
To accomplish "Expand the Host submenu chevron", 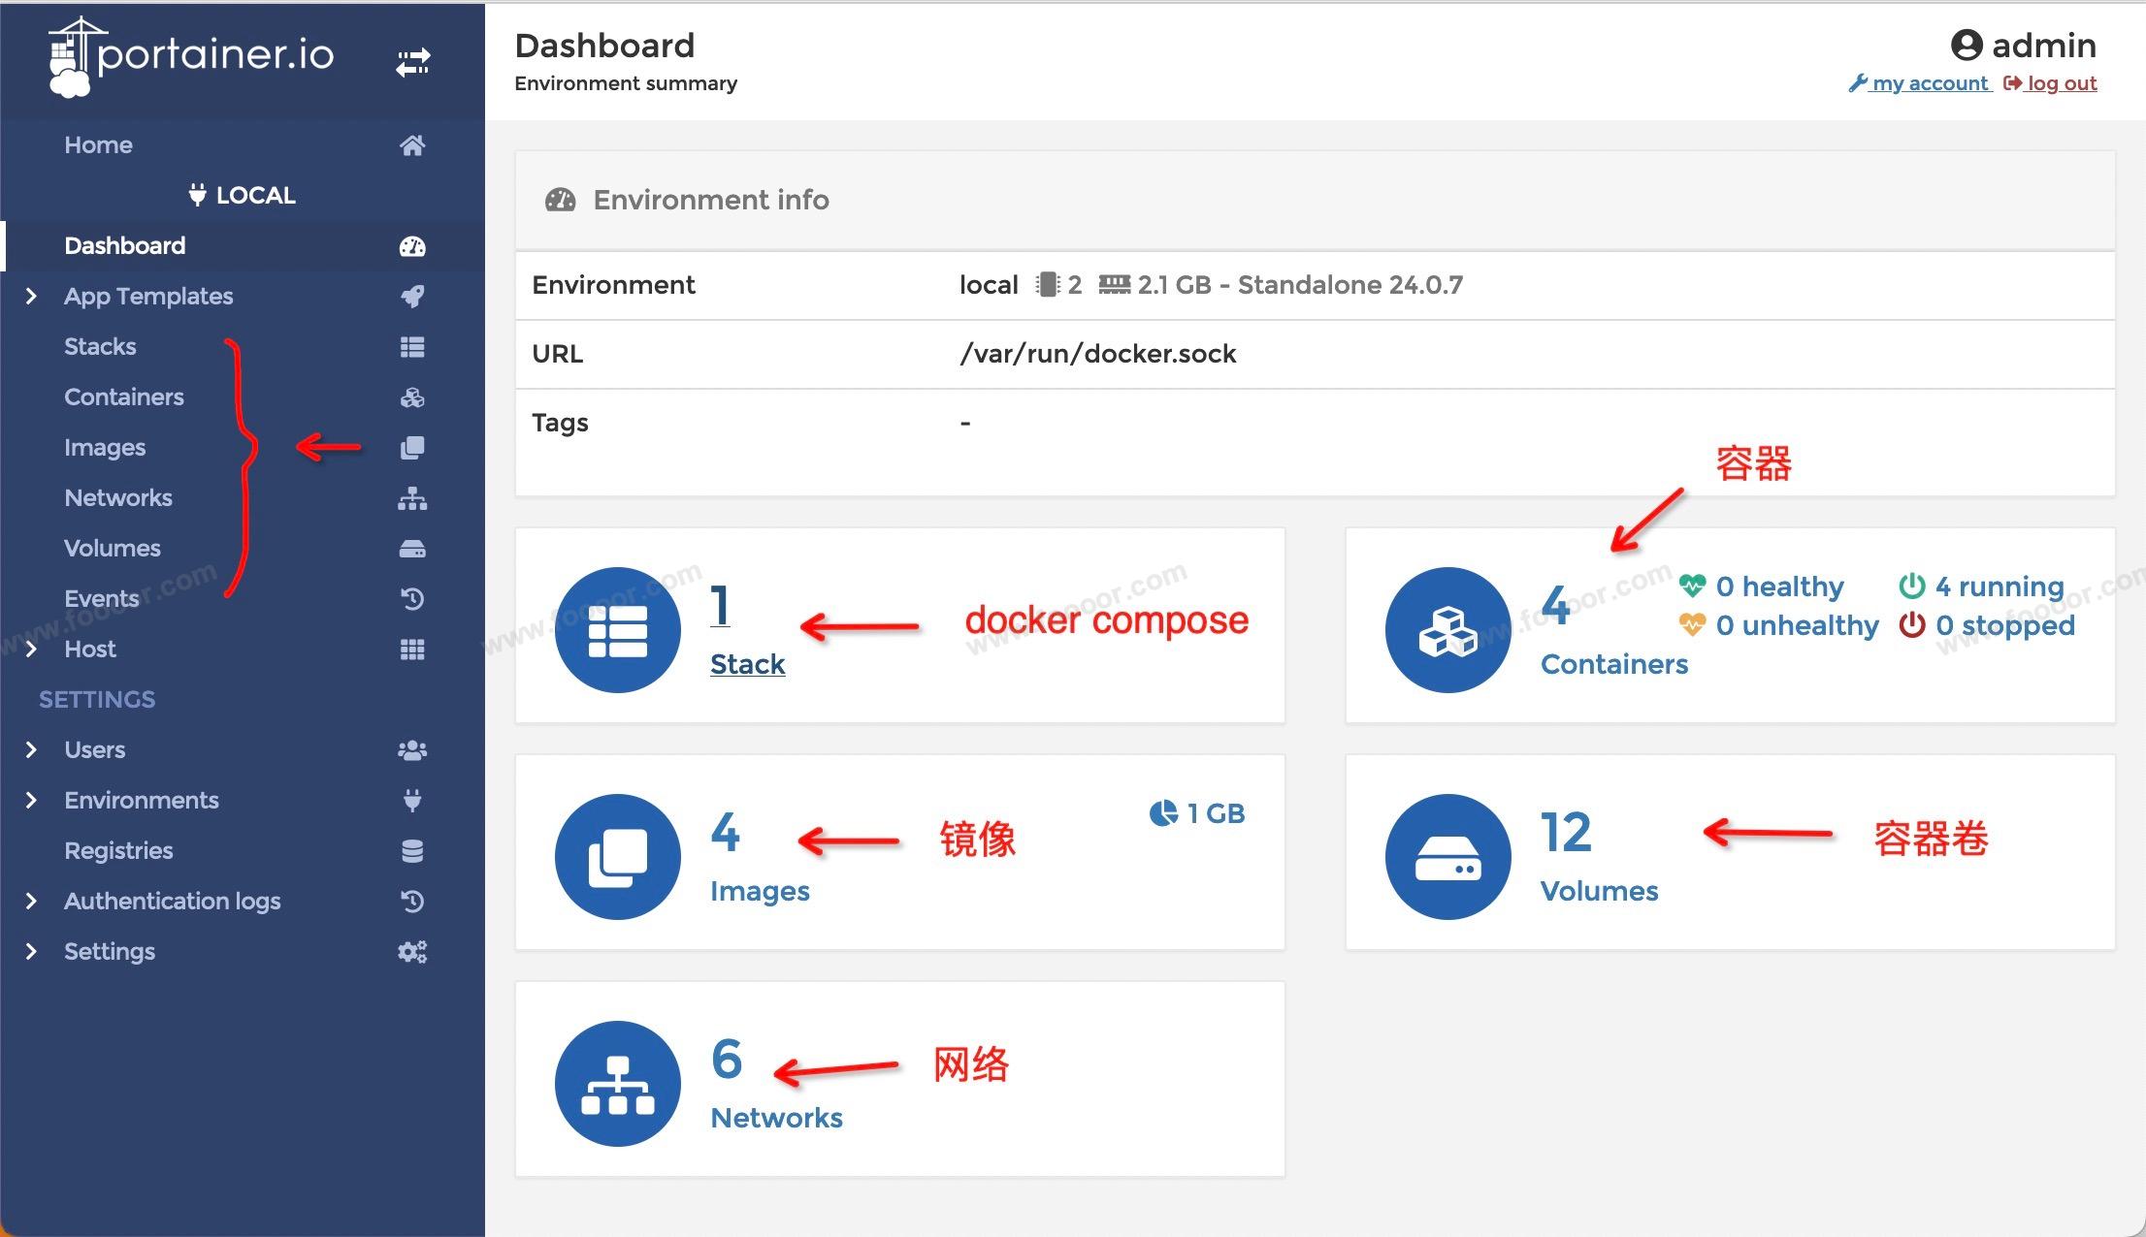I will 31,650.
